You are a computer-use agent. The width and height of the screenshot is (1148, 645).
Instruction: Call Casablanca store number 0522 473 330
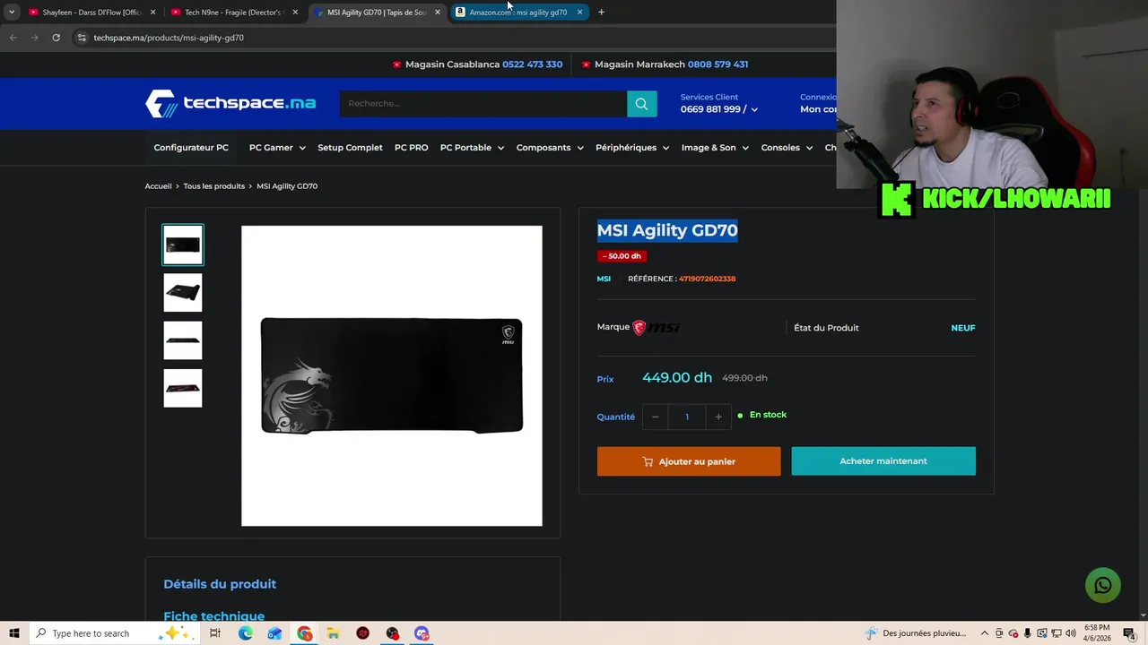click(532, 64)
